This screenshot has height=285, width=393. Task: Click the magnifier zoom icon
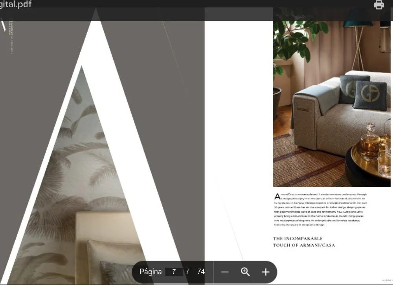pyautogui.click(x=245, y=272)
